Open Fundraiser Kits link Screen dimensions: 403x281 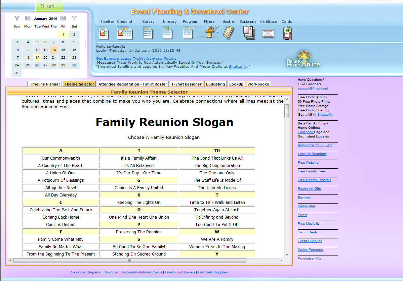pyautogui.click(x=310, y=259)
